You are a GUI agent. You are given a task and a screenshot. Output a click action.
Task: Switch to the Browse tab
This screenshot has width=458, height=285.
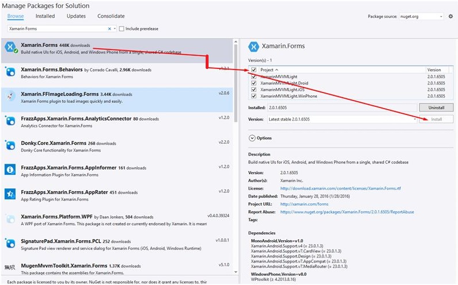(x=16, y=16)
